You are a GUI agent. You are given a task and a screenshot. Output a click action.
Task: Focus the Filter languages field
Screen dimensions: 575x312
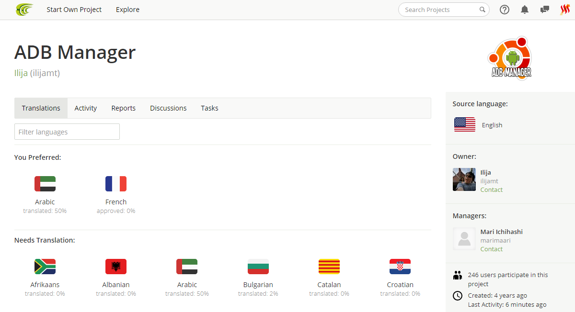(x=67, y=132)
